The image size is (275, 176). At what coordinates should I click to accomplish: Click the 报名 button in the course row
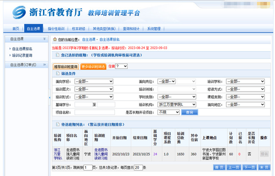tap(264, 154)
